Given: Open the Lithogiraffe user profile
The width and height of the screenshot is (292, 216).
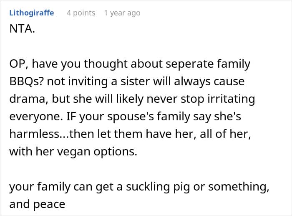Looking at the screenshot, I should tap(31, 13).
